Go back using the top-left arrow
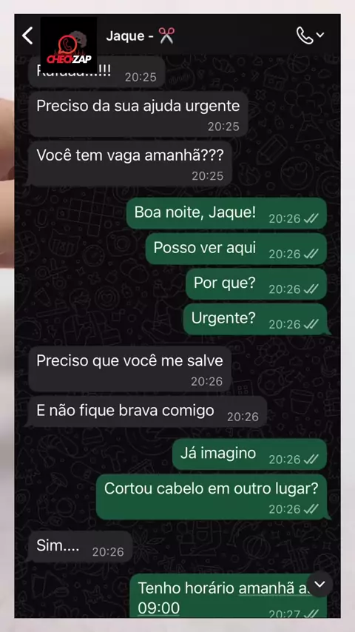The height and width of the screenshot is (632, 355). point(27,36)
